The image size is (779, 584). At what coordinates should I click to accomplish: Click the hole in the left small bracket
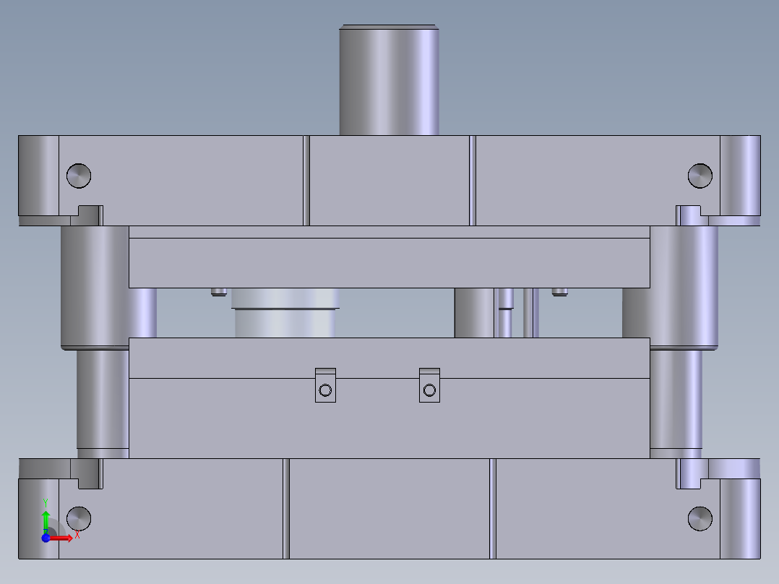tap(325, 390)
